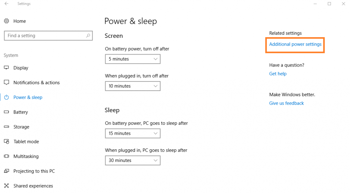Click the Find a setting search box
Image resolution: width=350 pixels, height=193 pixels.
[x=44, y=35]
